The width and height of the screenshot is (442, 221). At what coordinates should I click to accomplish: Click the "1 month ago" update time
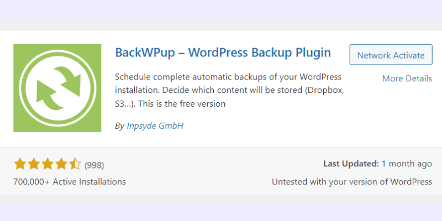click(407, 164)
